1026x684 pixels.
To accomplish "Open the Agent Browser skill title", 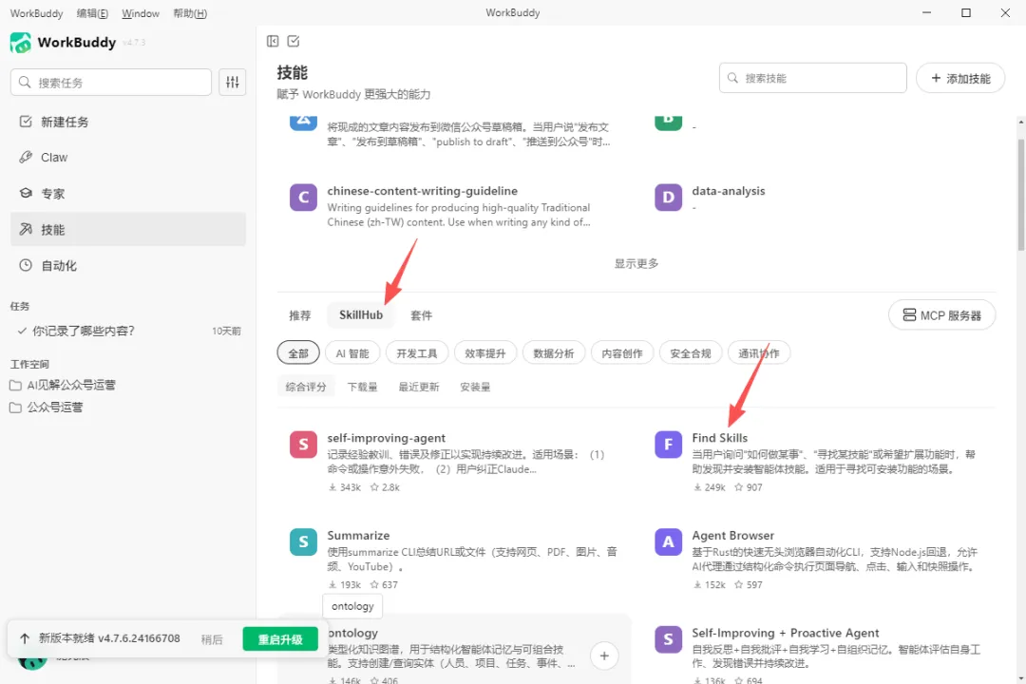I will point(732,536).
